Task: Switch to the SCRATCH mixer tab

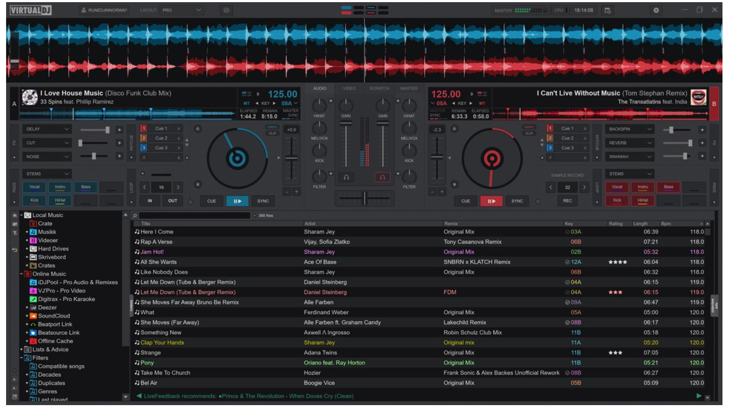Action: point(379,88)
